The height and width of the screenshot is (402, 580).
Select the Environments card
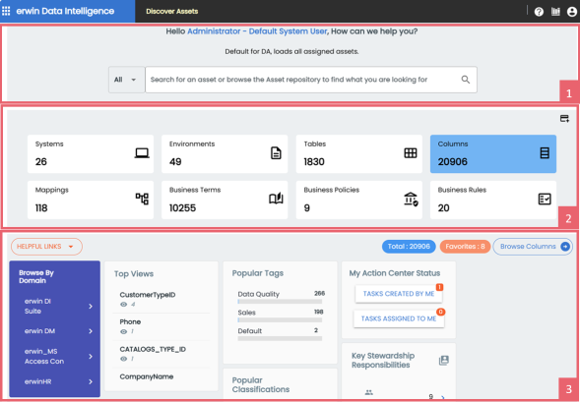click(225, 154)
